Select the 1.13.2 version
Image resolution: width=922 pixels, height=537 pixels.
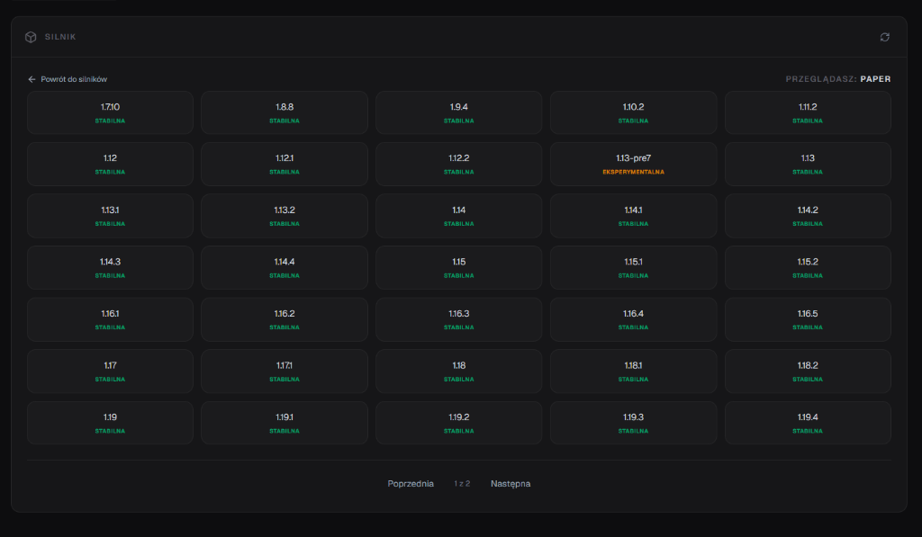click(x=285, y=216)
